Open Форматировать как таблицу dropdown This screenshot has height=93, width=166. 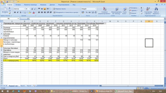pos(116,11)
